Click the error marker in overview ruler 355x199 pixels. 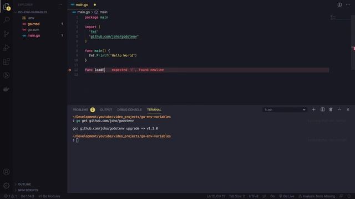353,48
